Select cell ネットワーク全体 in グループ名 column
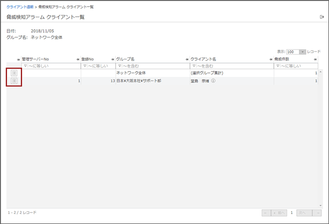Image resolution: width=329 pixels, height=224 pixels. (131, 73)
